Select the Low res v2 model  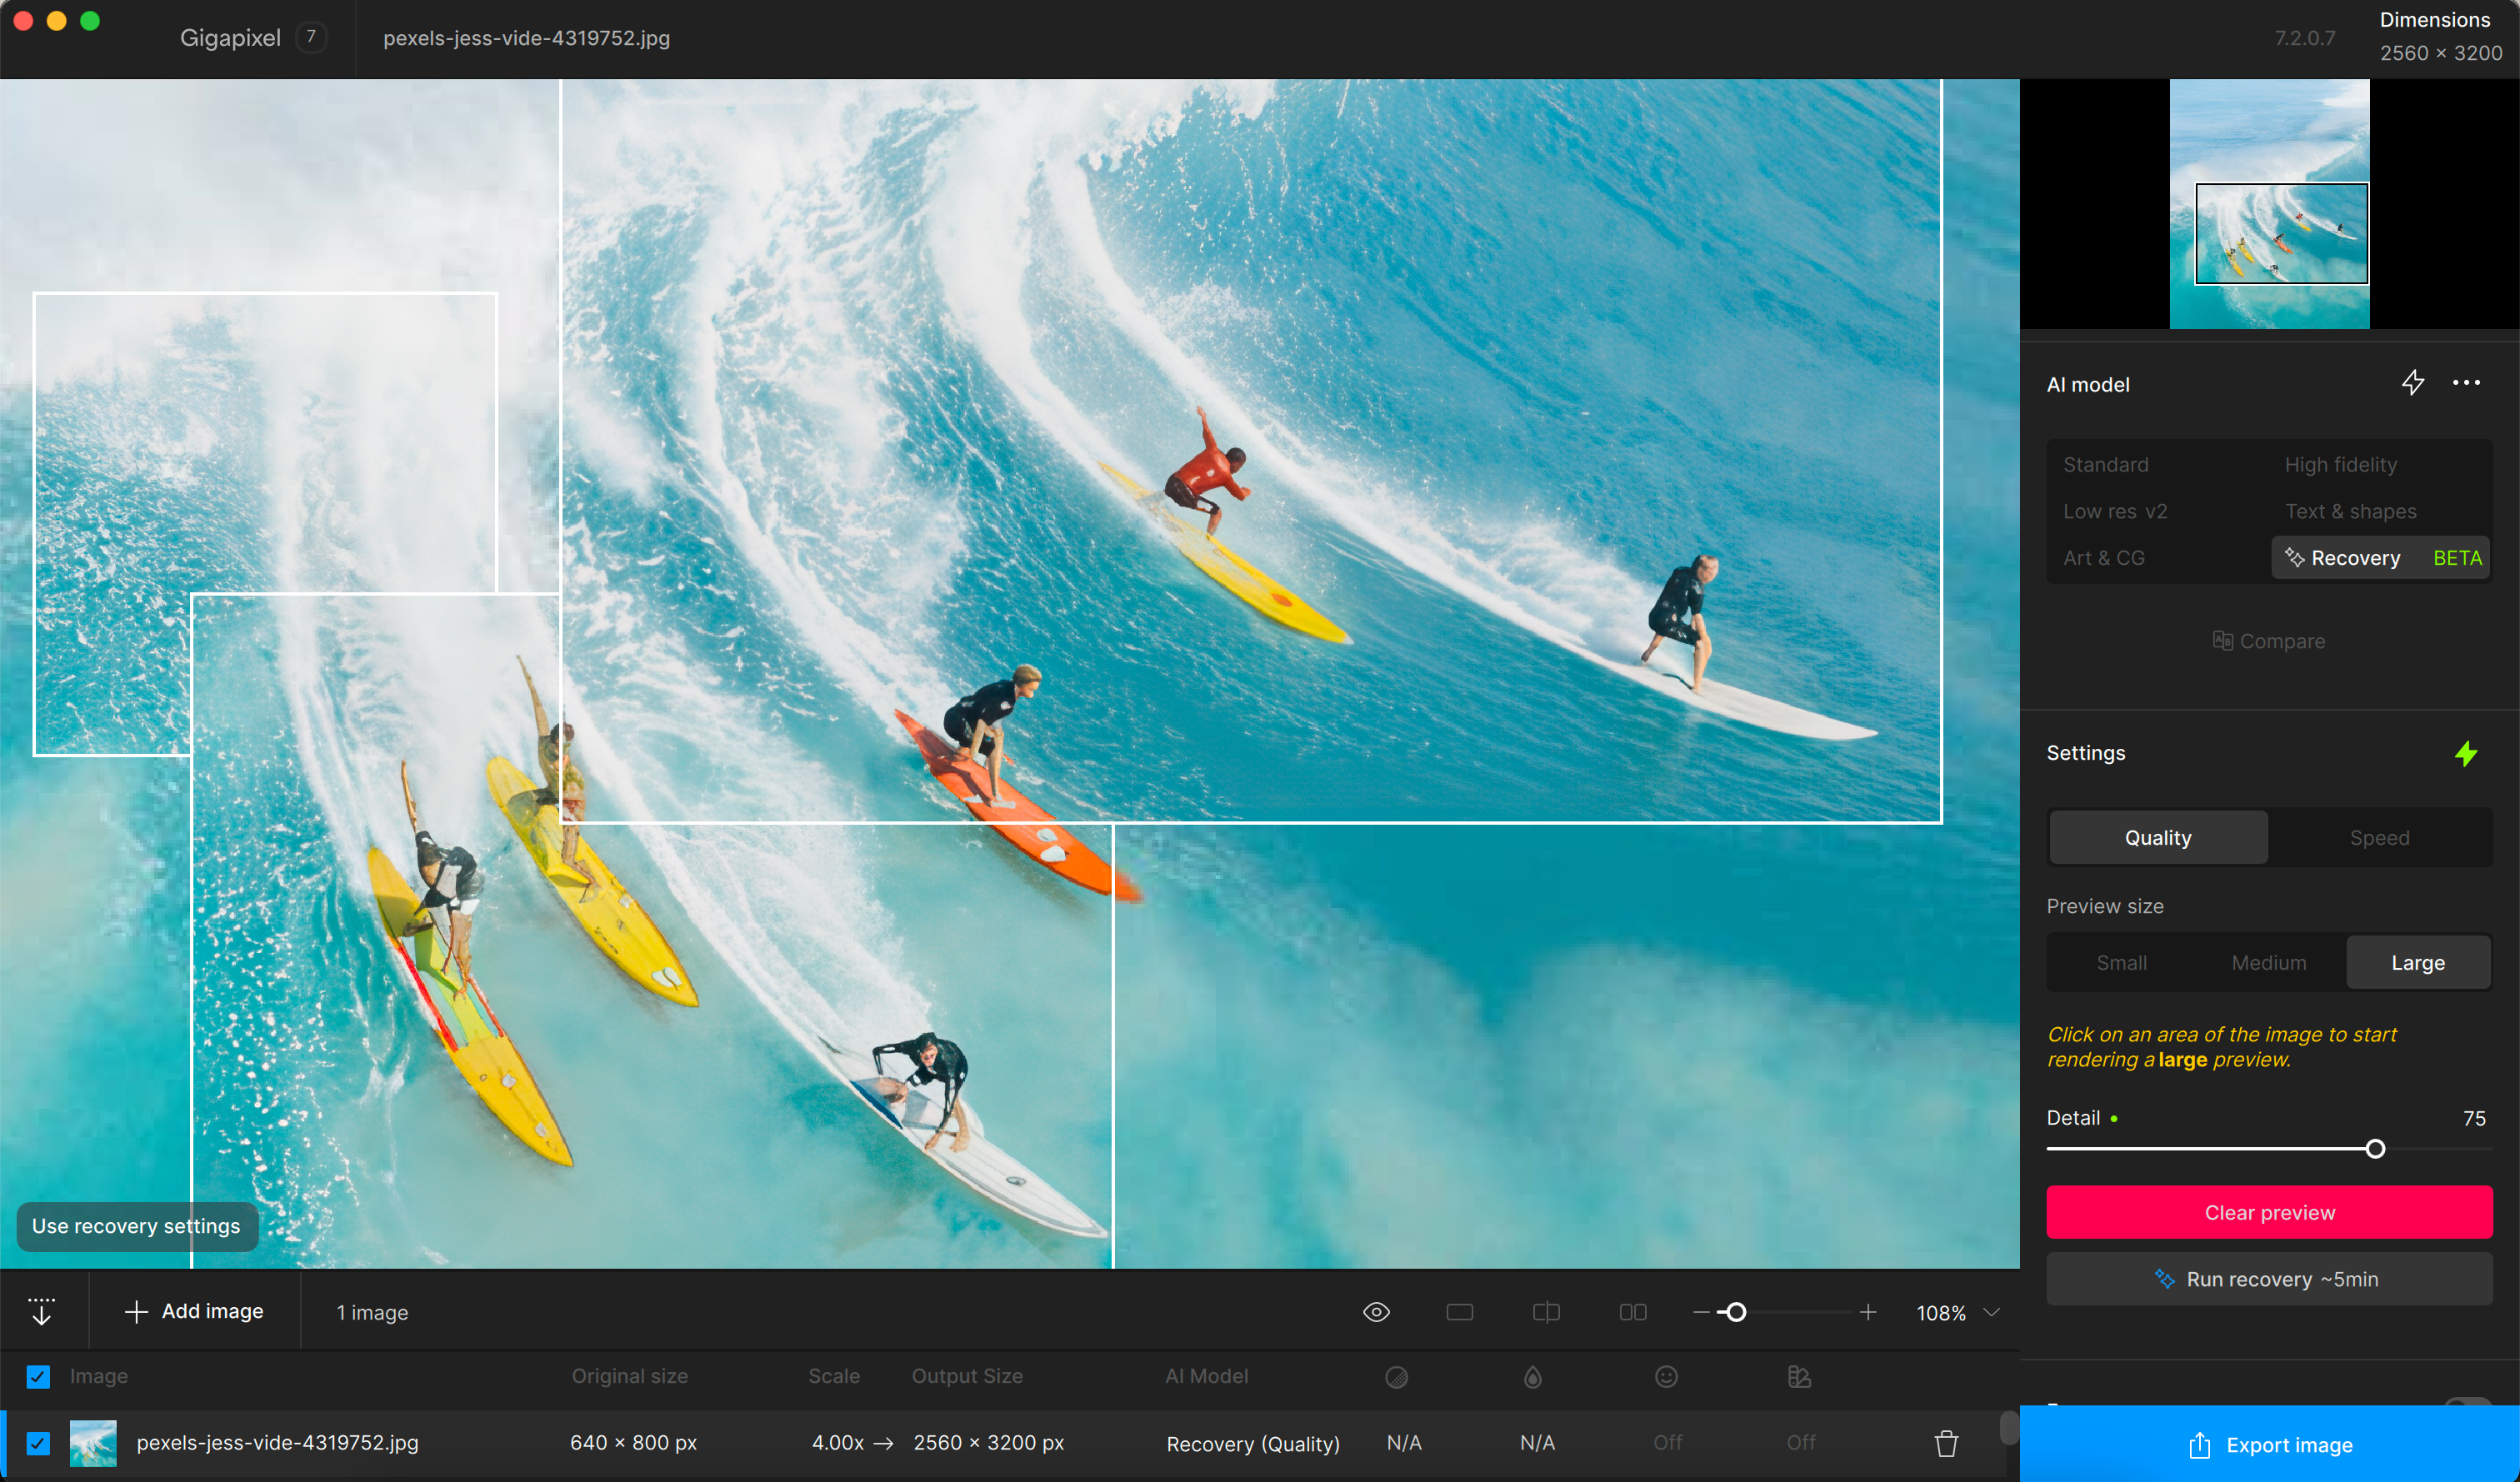click(2115, 511)
